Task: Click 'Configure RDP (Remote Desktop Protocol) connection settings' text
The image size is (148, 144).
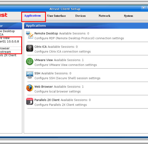Action: coord(79,38)
